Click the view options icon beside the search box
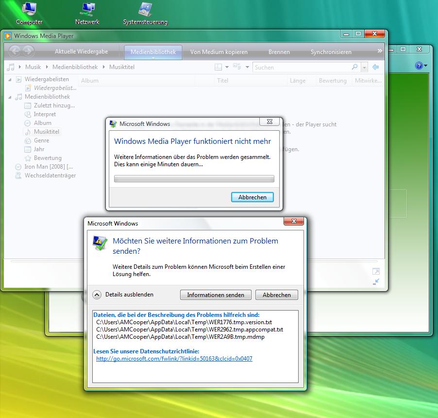This screenshot has height=418, width=438. tap(237, 67)
